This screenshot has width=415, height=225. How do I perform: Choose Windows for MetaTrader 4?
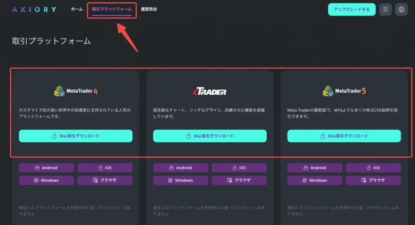[x=46, y=180]
